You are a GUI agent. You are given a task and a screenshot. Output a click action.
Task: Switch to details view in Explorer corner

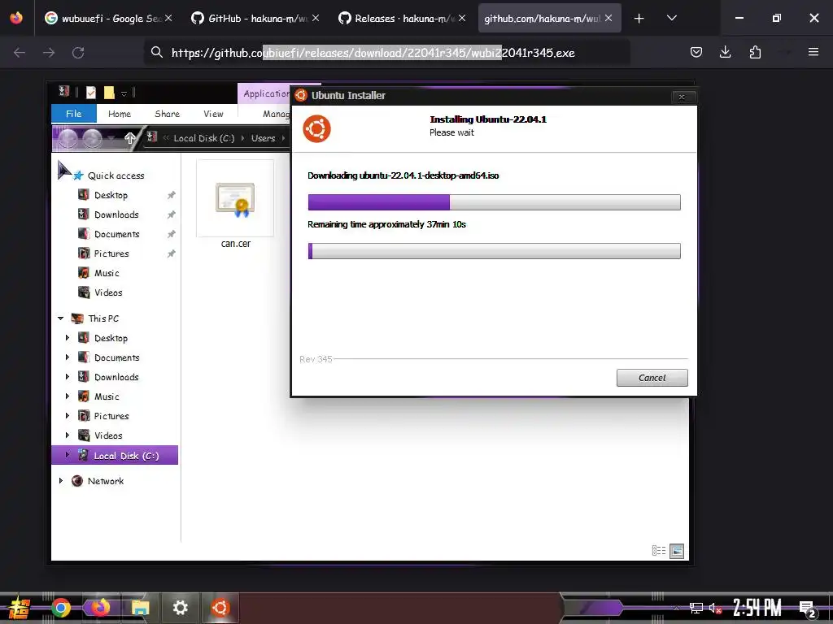coord(659,551)
